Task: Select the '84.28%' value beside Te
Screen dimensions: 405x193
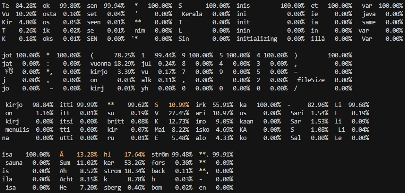Action: tap(26, 5)
